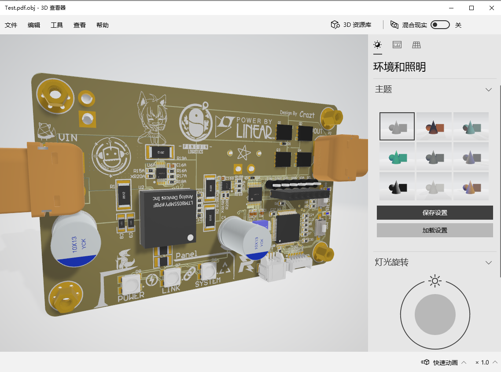Click the 关 label beside the switch
501x372 pixels.
[x=458, y=25]
